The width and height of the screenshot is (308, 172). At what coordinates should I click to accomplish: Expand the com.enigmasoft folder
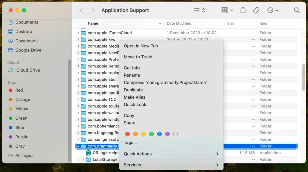click(78, 140)
